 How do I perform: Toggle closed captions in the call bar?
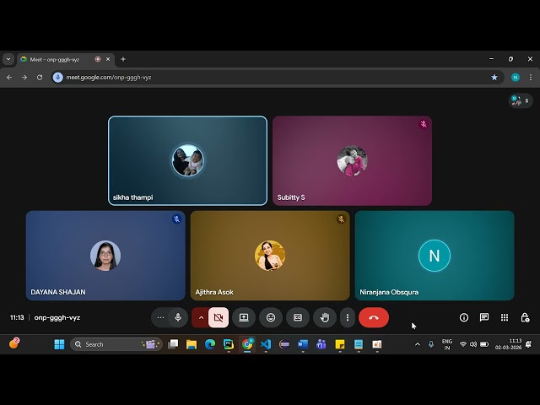click(x=297, y=317)
